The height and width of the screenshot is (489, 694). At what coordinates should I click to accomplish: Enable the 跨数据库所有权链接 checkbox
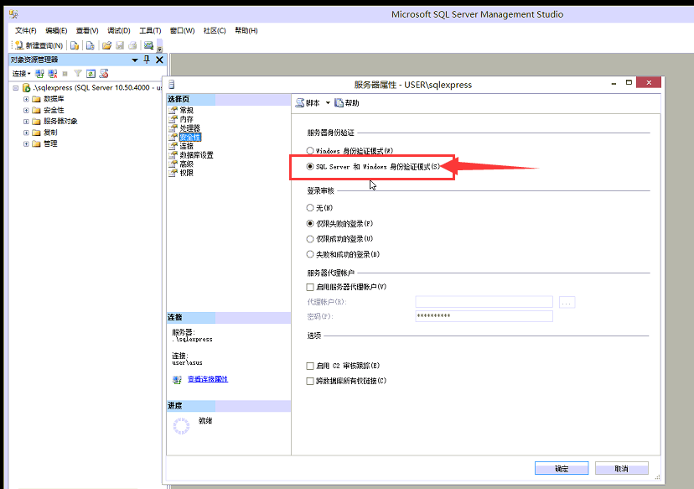310,381
